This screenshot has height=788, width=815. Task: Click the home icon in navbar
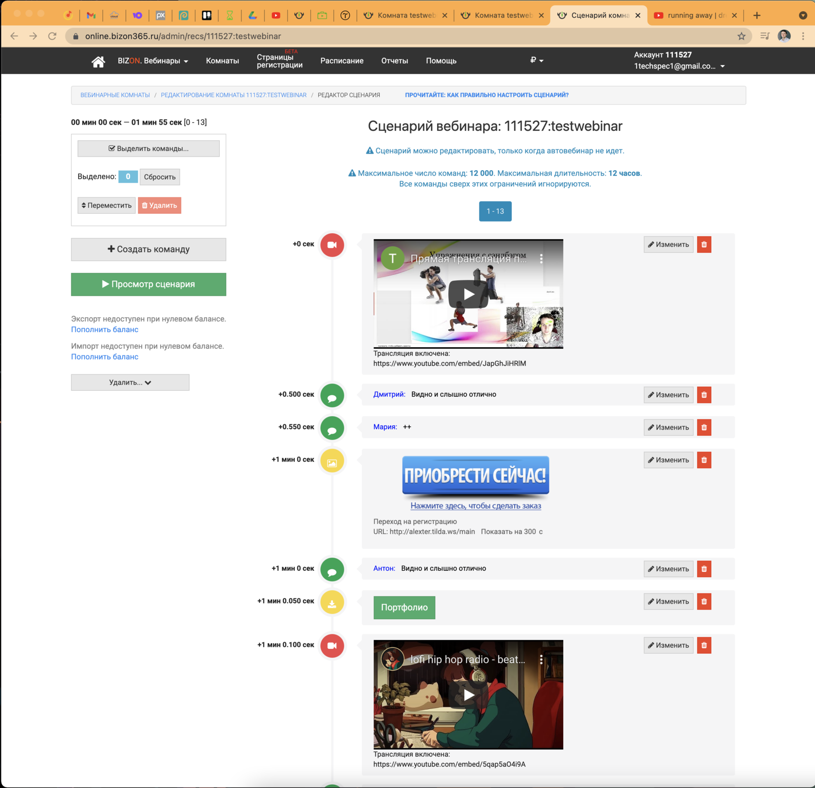pos(98,61)
